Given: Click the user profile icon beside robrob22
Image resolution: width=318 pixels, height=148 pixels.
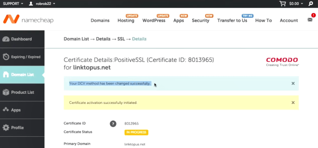Looking at the screenshot, I should [31, 4].
